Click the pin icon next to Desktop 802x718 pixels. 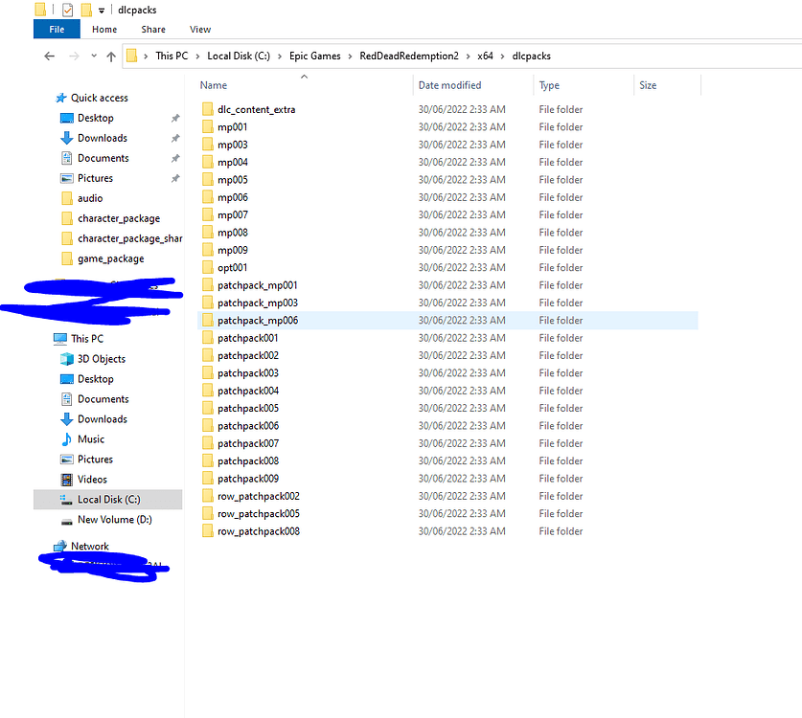click(173, 118)
